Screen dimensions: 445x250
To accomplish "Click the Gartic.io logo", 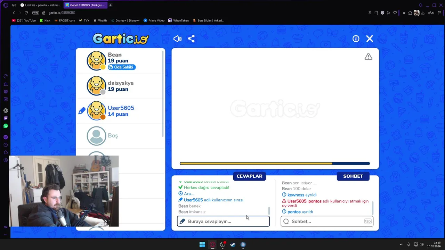I will click(x=121, y=38).
